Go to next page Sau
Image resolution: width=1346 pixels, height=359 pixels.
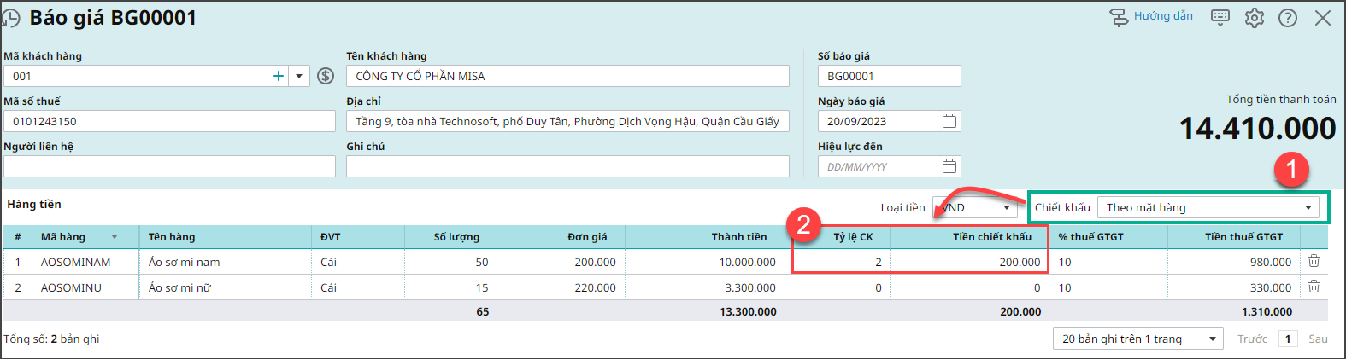point(1318,339)
